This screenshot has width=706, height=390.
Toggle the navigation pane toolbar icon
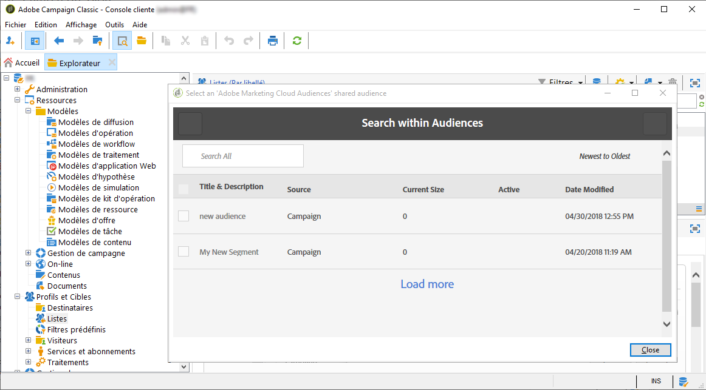[x=35, y=41]
